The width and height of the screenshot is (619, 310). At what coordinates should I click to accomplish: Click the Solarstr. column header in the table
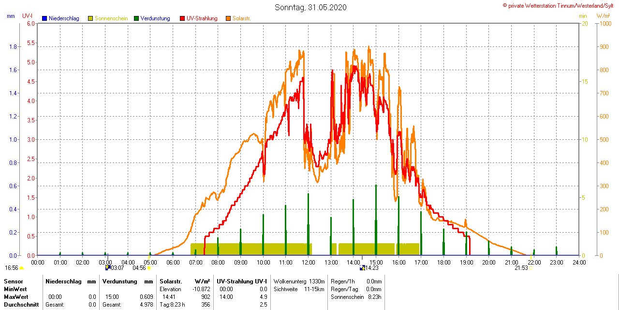pos(171,281)
